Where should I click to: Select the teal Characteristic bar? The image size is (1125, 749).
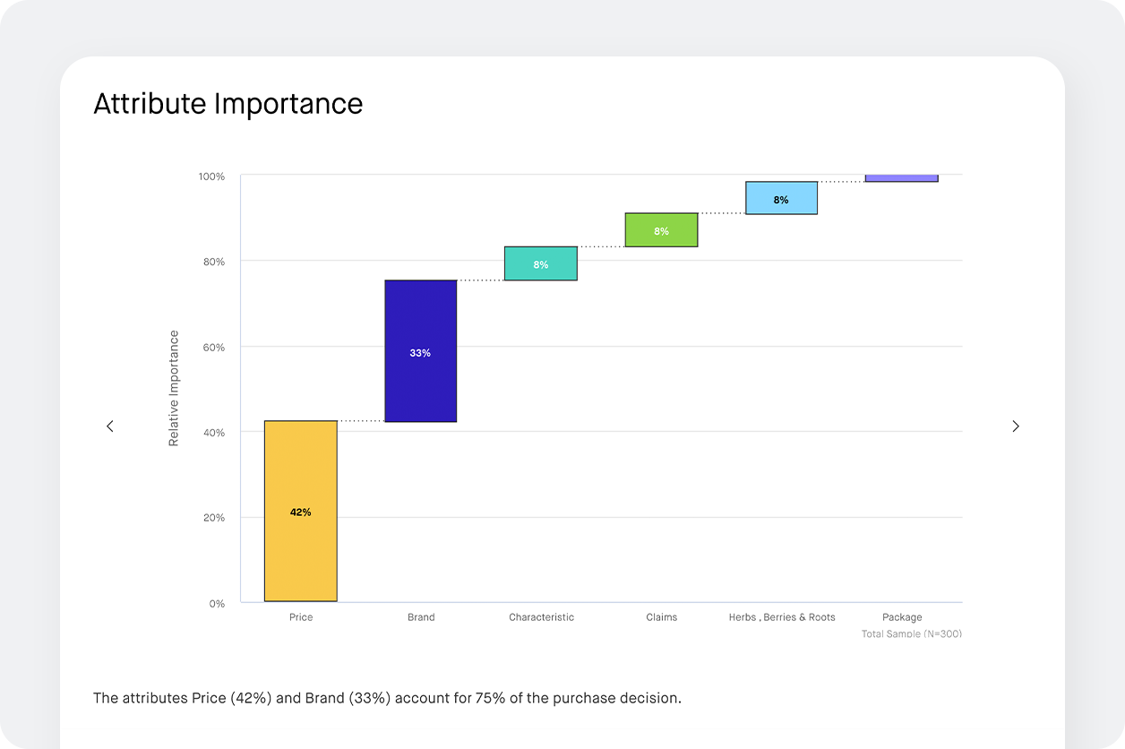tap(541, 263)
